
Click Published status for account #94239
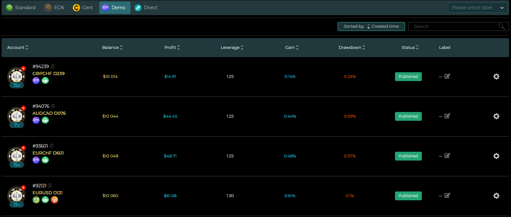408,77
